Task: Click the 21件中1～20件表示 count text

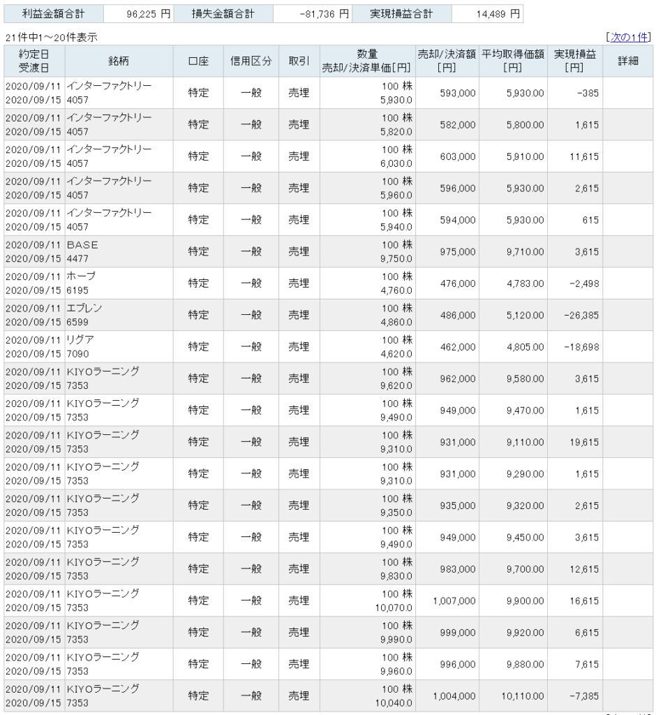Action: [x=52, y=38]
